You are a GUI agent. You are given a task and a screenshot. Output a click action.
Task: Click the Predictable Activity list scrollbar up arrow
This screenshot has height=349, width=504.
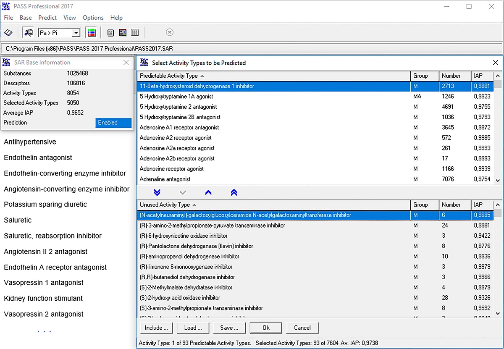[498, 76]
